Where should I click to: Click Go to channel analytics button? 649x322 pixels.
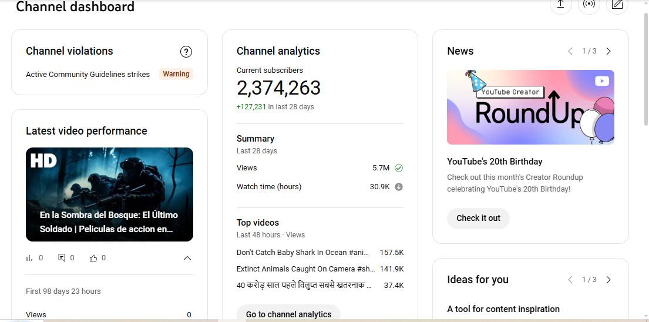coord(288,314)
